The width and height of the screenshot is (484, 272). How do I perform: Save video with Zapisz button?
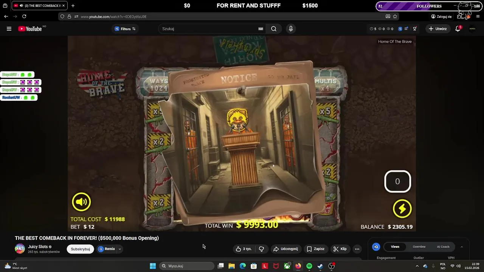click(316, 249)
